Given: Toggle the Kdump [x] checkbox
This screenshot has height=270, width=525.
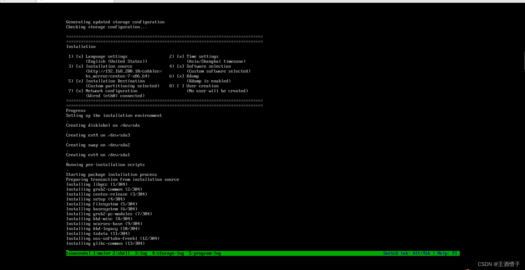Looking at the screenshot, I should coord(181,76).
